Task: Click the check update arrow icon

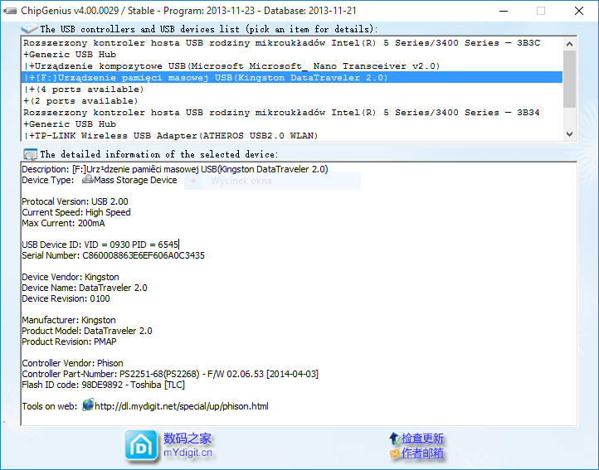Action: click(395, 439)
